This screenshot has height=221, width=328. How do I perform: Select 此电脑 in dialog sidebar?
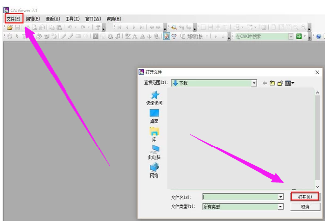154,152
